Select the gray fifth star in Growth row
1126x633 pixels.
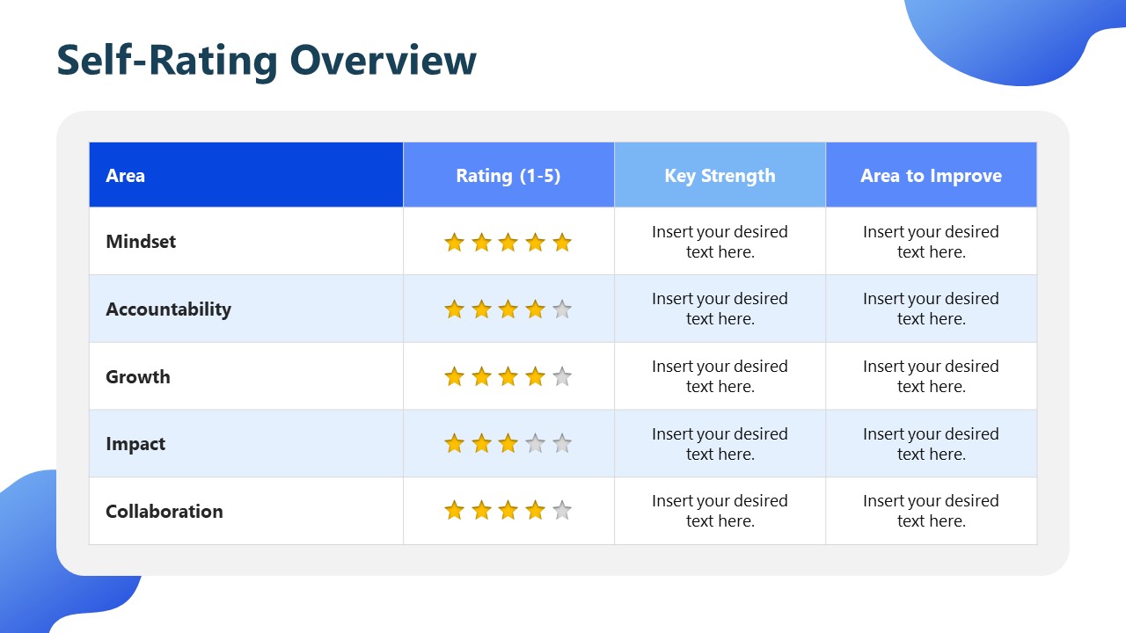click(x=562, y=377)
